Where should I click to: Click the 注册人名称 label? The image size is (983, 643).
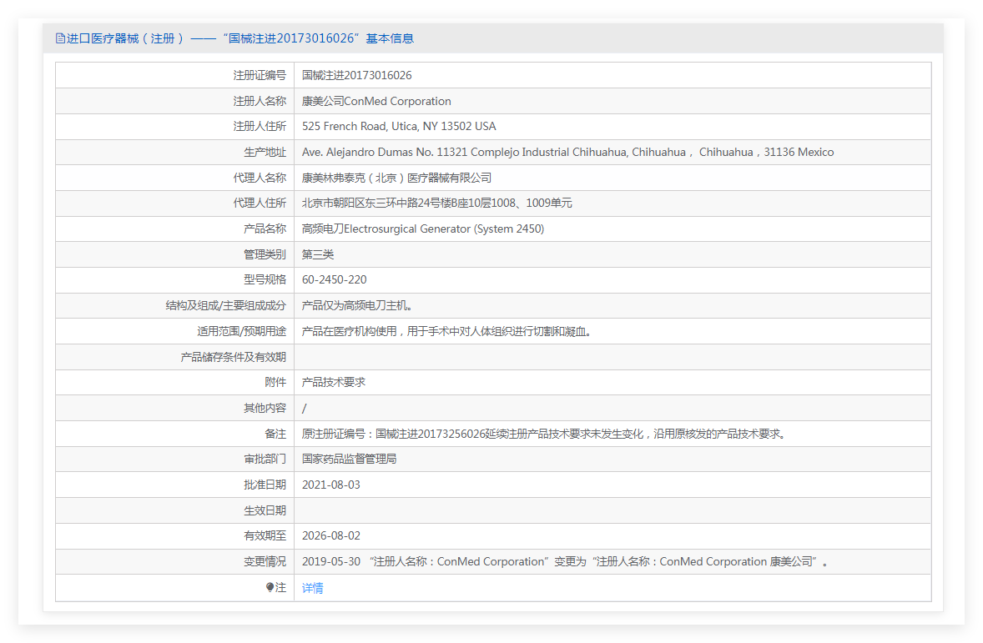[260, 101]
